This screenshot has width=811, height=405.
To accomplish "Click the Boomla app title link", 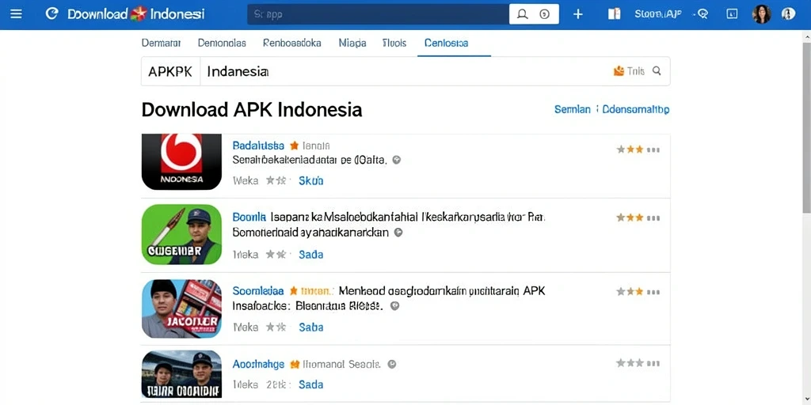I will pyautogui.click(x=249, y=217).
